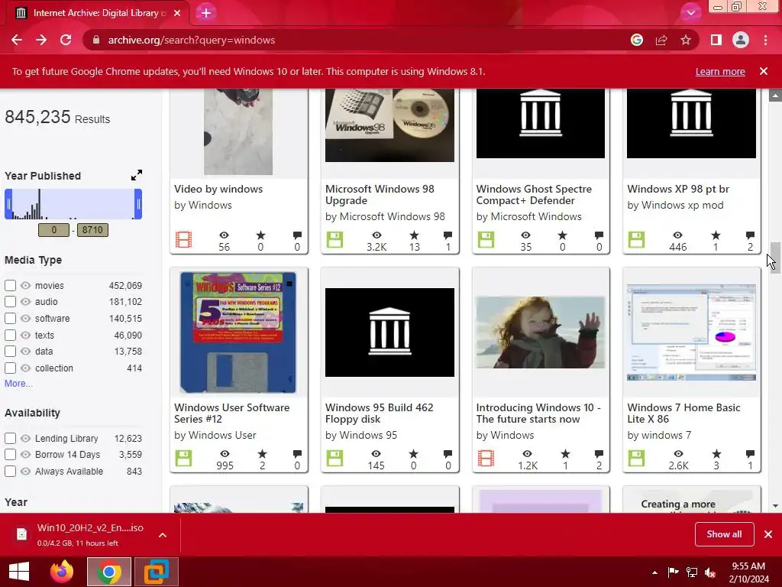The image size is (782, 587).
Task: Toggle the eye icon for Lending Library
Action: [25, 438]
